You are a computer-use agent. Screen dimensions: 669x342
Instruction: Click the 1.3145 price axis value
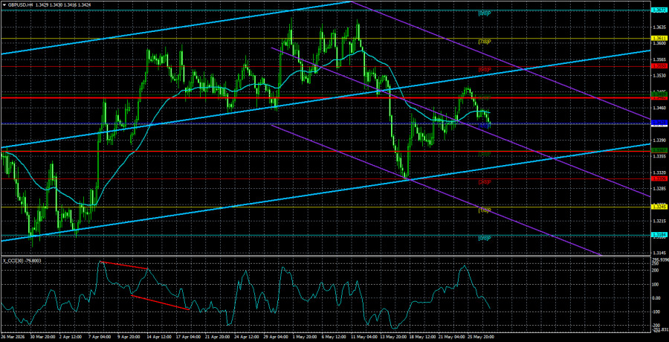coord(659,253)
